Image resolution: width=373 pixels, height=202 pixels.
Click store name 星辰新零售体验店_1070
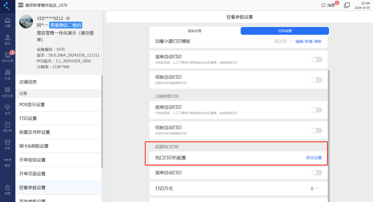coord(46,5)
